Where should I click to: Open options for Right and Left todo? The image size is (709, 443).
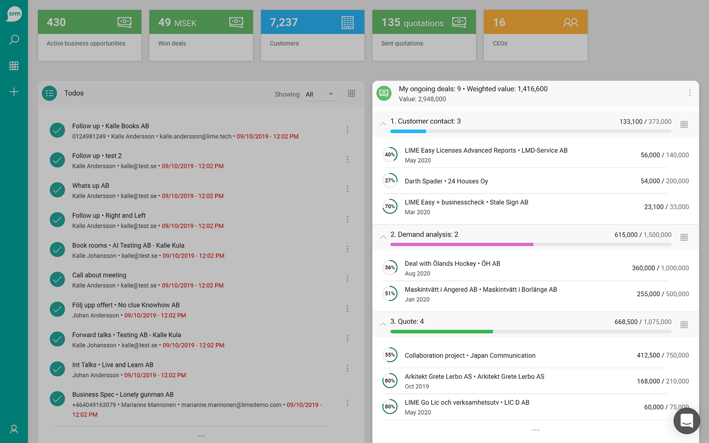[x=347, y=219]
